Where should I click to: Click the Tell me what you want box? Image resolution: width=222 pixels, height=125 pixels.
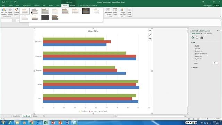[88, 6]
